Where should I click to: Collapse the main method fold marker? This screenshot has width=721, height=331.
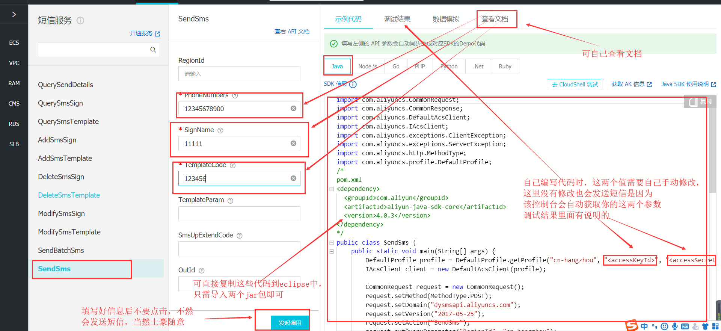332,251
